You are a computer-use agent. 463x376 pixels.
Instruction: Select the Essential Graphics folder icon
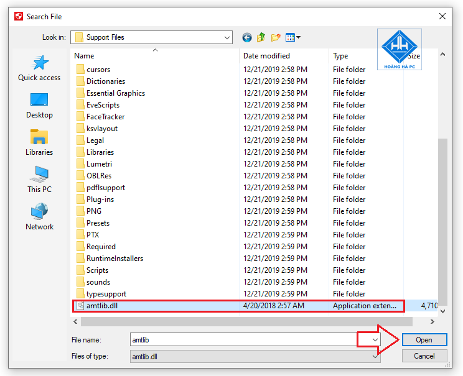point(80,93)
